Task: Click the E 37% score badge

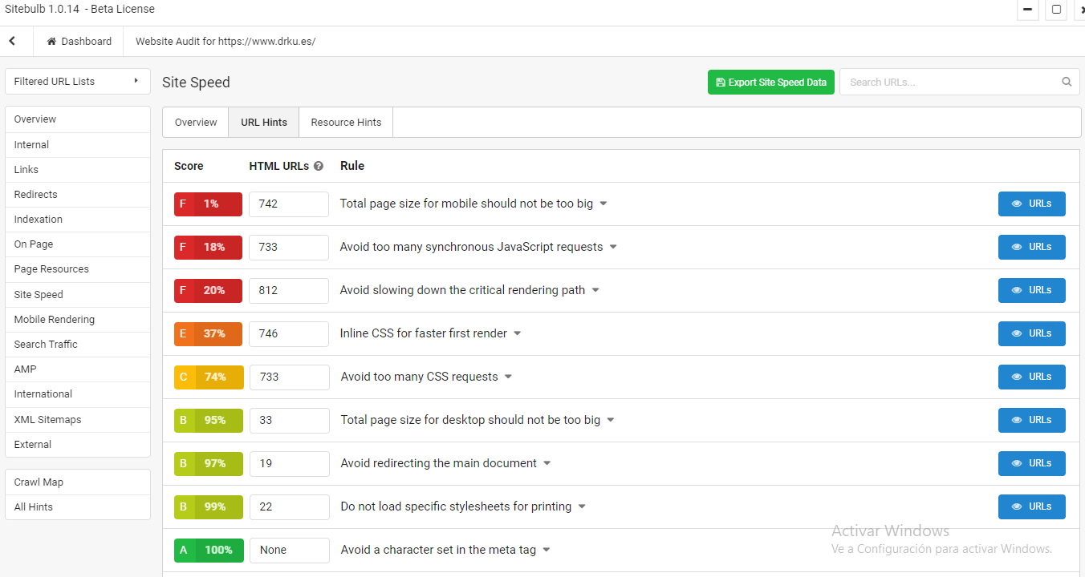Action: [x=208, y=333]
